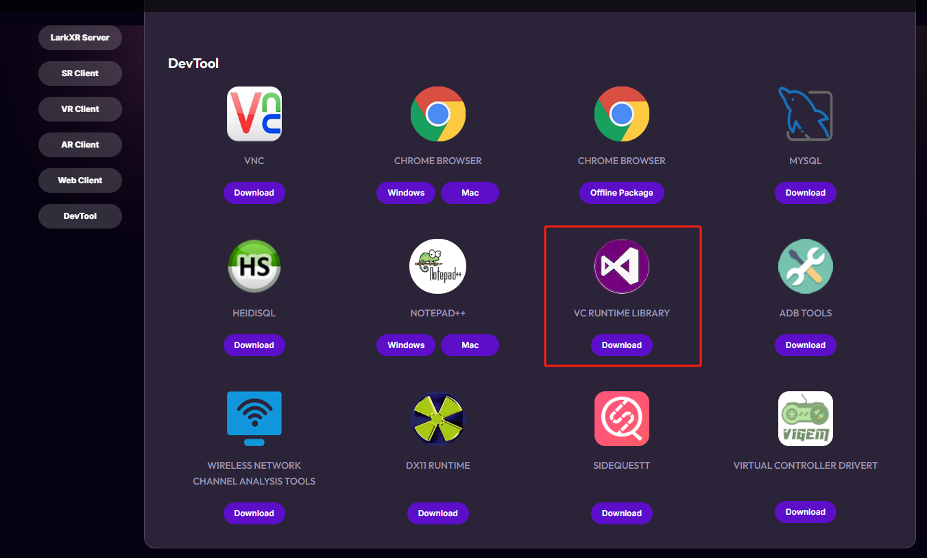The height and width of the screenshot is (558, 927).
Task: Download Chrome Browser for Windows
Action: [406, 193]
